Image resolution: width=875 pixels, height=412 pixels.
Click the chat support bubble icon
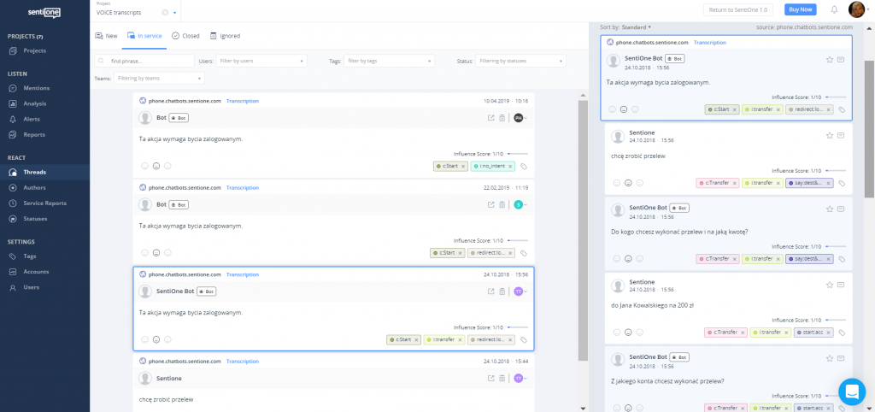click(851, 391)
